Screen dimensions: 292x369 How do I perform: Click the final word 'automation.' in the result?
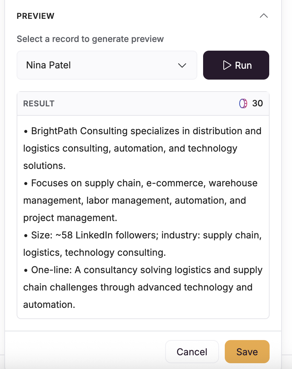point(49,305)
